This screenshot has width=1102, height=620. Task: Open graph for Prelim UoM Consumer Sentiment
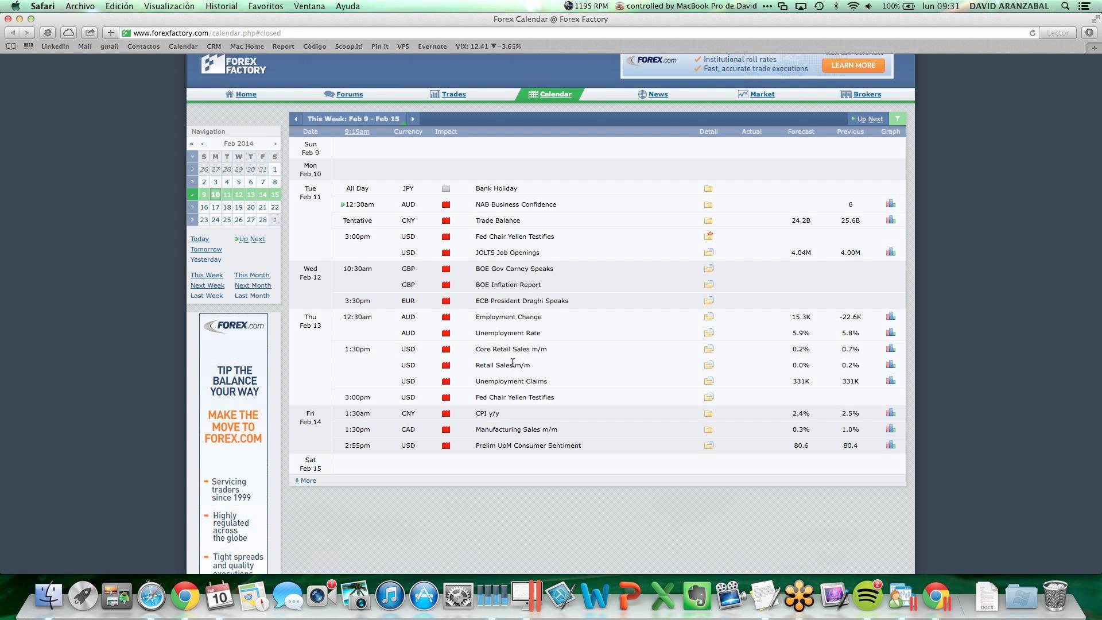click(890, 445)
